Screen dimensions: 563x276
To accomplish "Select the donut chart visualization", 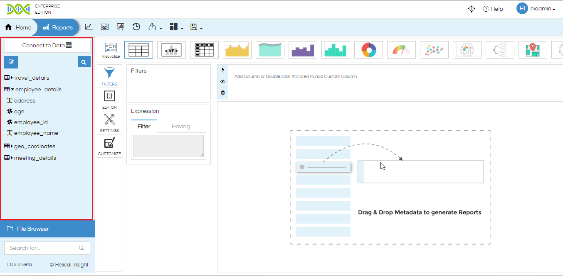I will [369, 50].
